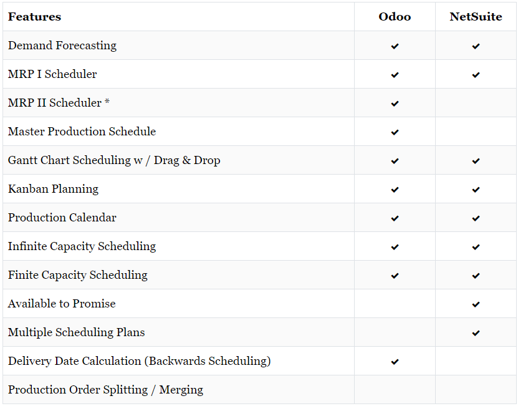
Task: Click NetSuite checkmark for Finite Capacity Scheduling
Action: (476, 276)
